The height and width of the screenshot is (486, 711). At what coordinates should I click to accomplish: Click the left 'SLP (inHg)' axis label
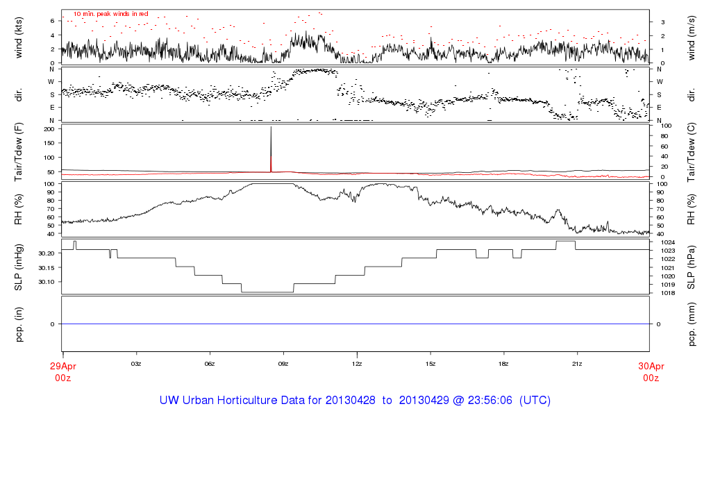(x=19, y=267)
